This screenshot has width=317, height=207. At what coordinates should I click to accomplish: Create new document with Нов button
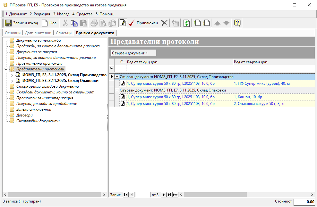point(49,23)
